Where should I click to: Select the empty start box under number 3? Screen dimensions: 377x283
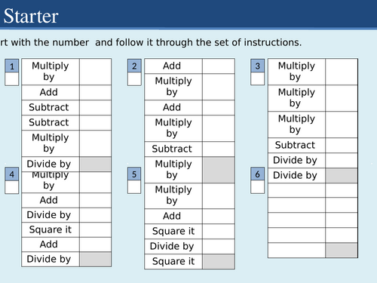coord(257,79)
